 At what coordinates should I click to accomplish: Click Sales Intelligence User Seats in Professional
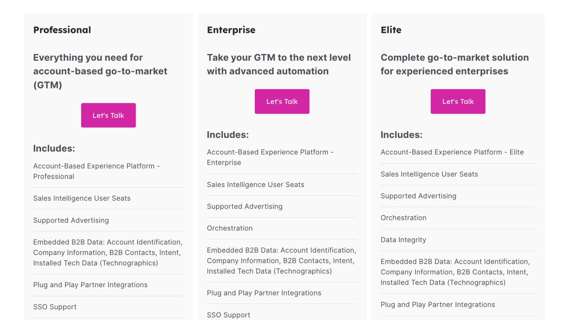(82, 198)
